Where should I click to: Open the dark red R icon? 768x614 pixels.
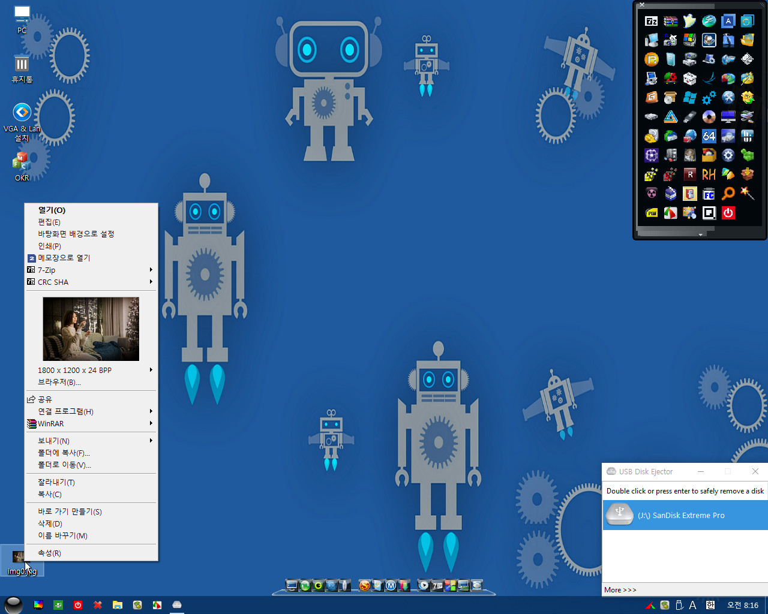690,174
